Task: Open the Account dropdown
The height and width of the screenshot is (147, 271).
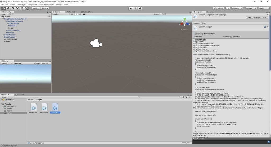Action: click(237, 8)
